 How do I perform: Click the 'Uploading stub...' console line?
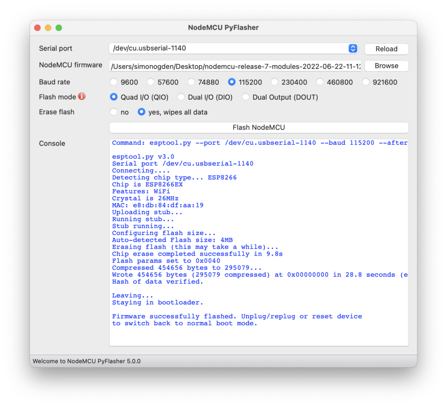tap(147, 212)
